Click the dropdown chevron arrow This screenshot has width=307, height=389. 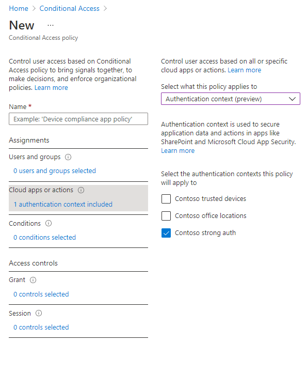pos(293,99)
